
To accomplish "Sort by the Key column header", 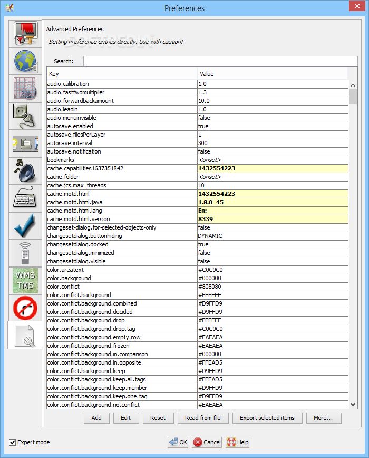I will [x=122, y=74].
